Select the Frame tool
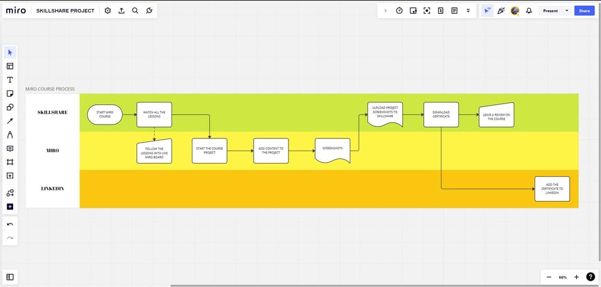 [10, 162]
